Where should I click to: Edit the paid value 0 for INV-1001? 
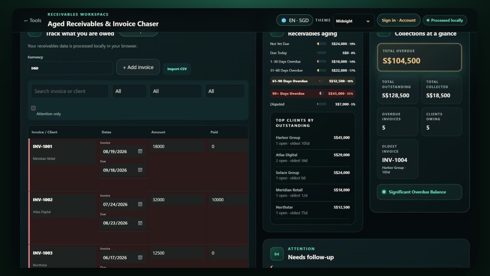point(229,146)
